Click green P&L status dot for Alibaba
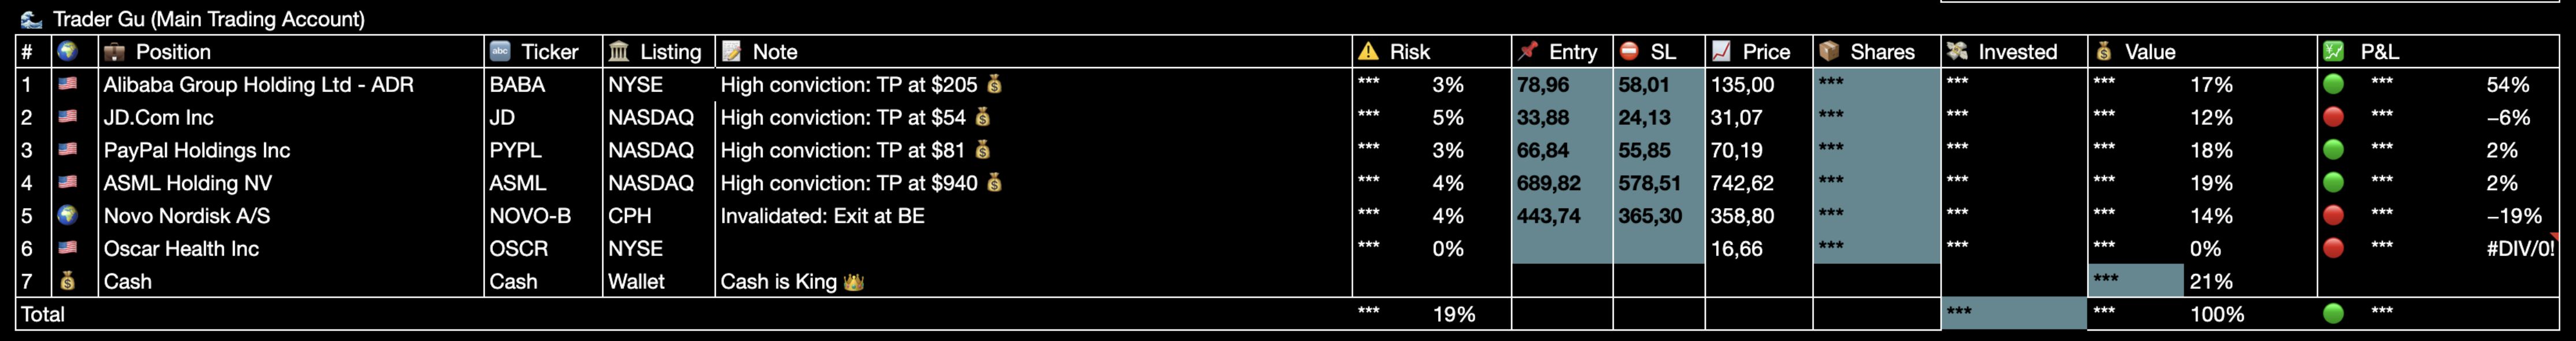The width and height of the screenshot is (2576, 341). point(2333,84)
